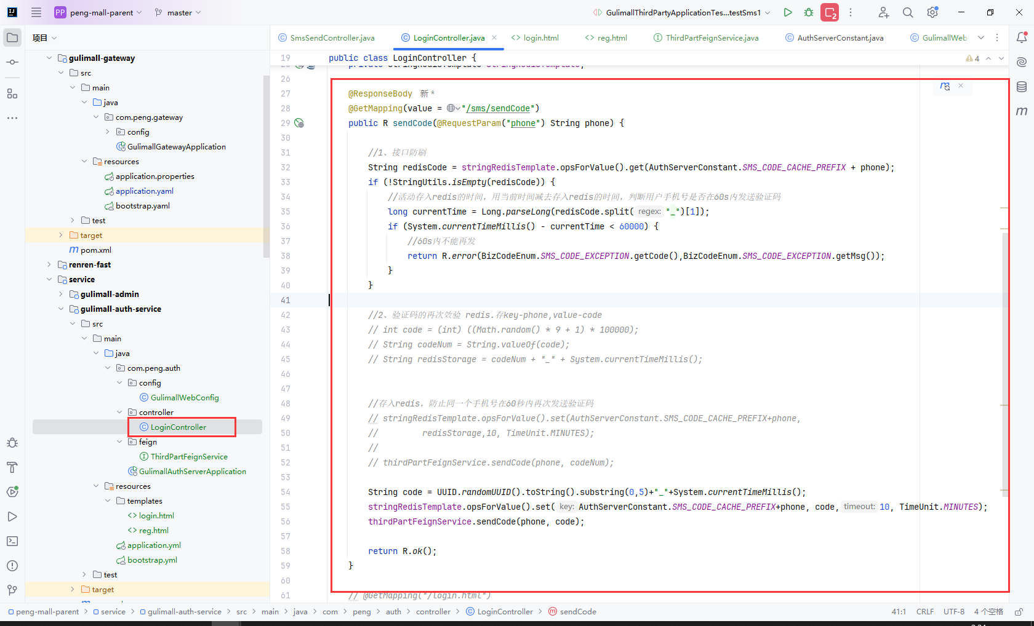Click gutter endpoint icon on line 29
This screenshot has width=1034, height=626.
pyautogui.click(x=299, y=123)
